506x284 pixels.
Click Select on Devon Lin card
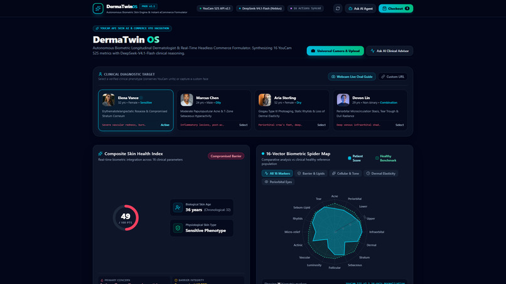pos(399,125)
